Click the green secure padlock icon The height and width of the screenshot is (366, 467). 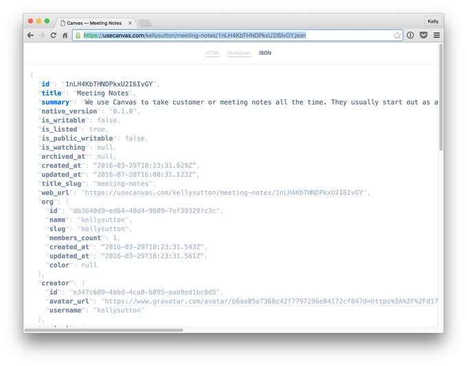78,36
